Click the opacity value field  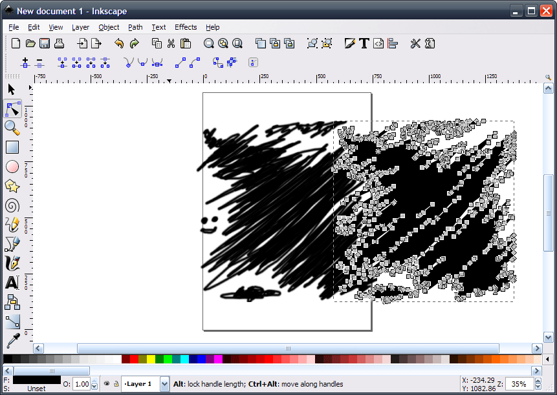coord(82,383)
